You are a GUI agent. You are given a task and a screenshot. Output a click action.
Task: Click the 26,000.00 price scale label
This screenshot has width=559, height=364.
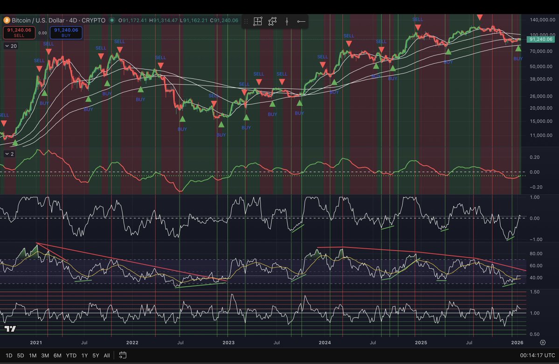tap(542, 96)
